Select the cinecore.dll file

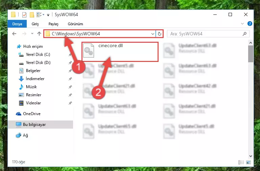(x=120, y=52)
